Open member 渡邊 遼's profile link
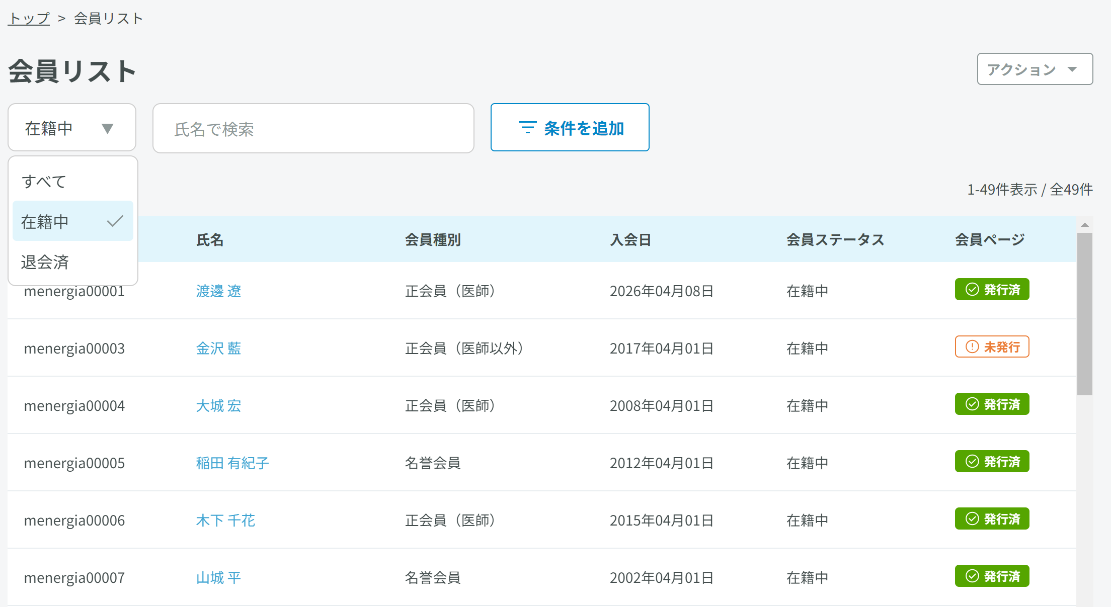Screen dimensions: 1111x607 218,291
